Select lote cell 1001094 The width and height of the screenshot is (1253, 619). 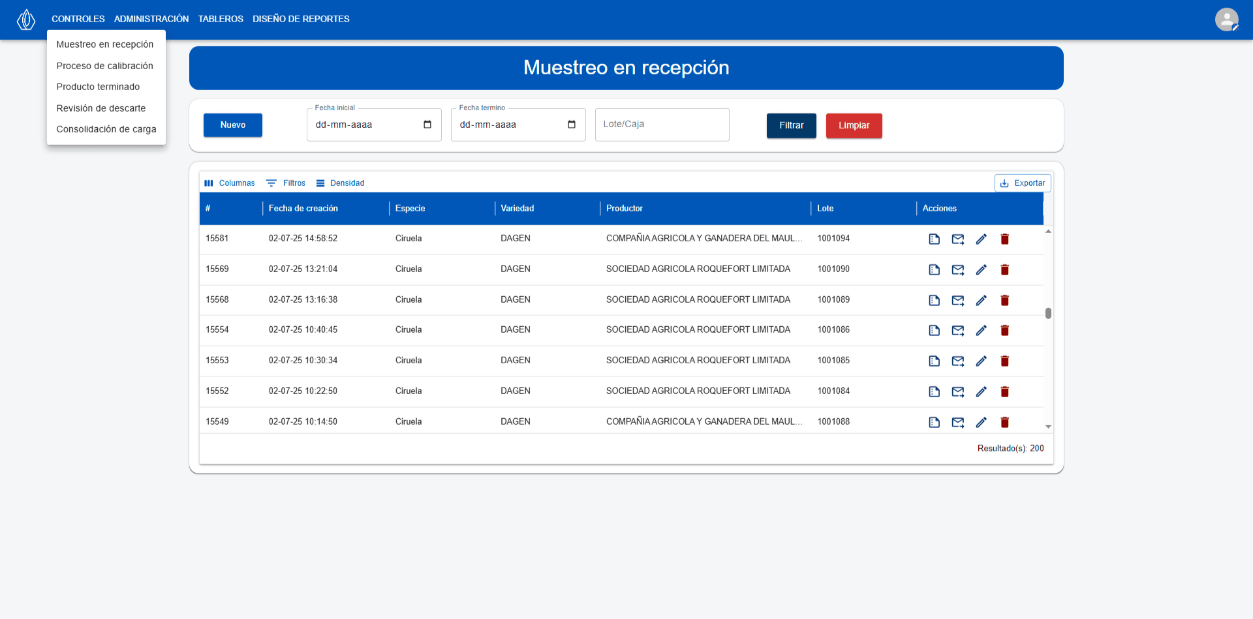(x=833, y=239)
